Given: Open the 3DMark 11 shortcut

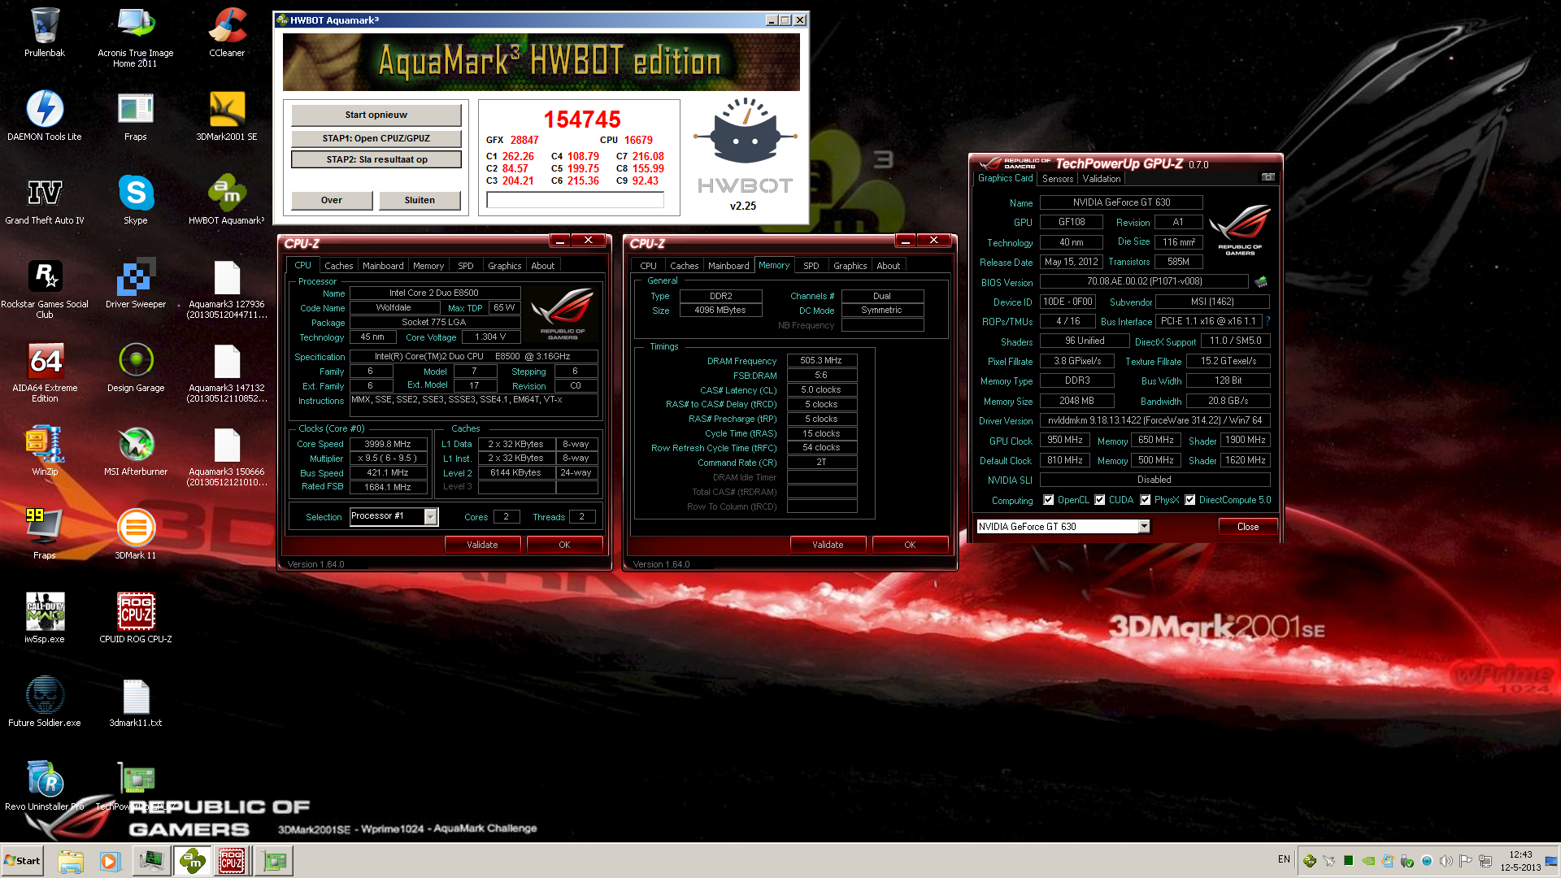Looking at the screenshot, I should pyautogui.click(x=136, y=534).
